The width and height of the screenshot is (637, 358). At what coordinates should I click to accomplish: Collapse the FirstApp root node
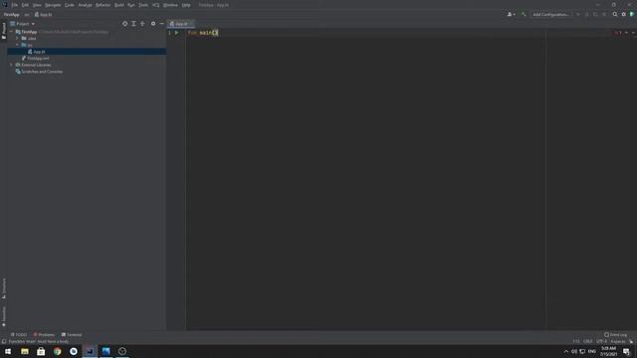click(x=11, y=32)
